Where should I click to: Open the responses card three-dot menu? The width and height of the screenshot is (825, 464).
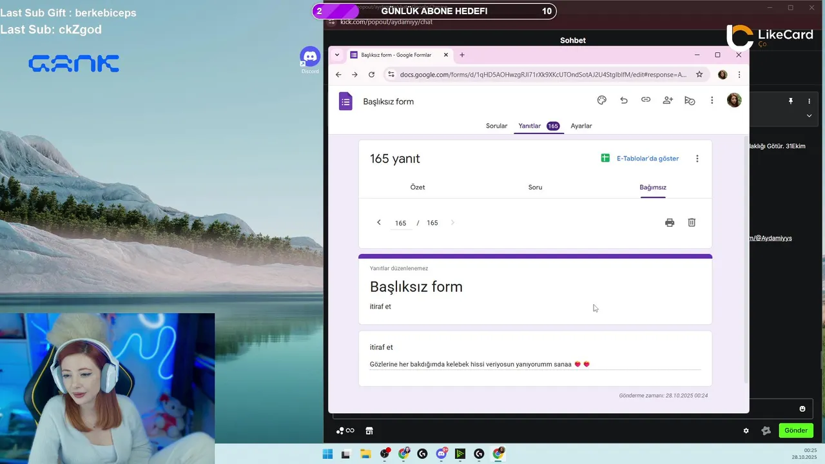tap(697, 159)
